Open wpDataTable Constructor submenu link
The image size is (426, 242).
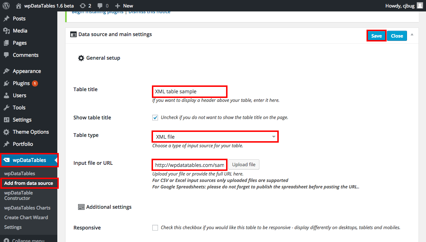tap(19, 196)
